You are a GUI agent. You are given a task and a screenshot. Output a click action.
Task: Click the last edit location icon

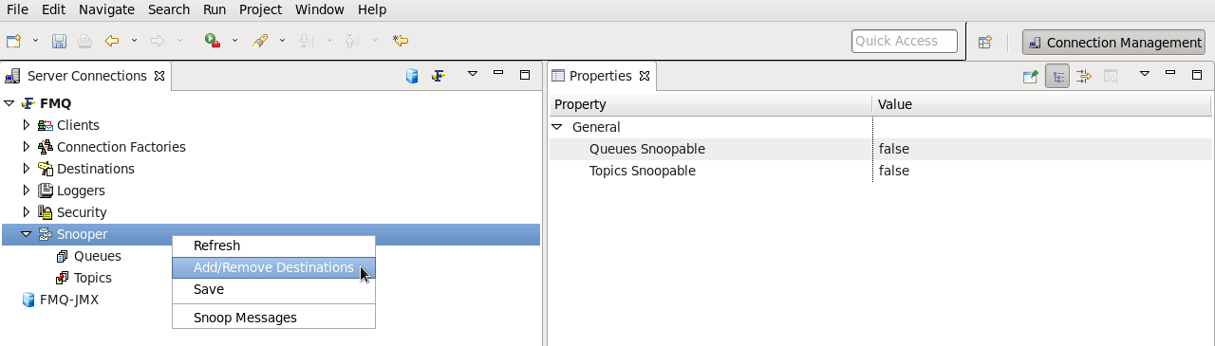click(401, 42)
